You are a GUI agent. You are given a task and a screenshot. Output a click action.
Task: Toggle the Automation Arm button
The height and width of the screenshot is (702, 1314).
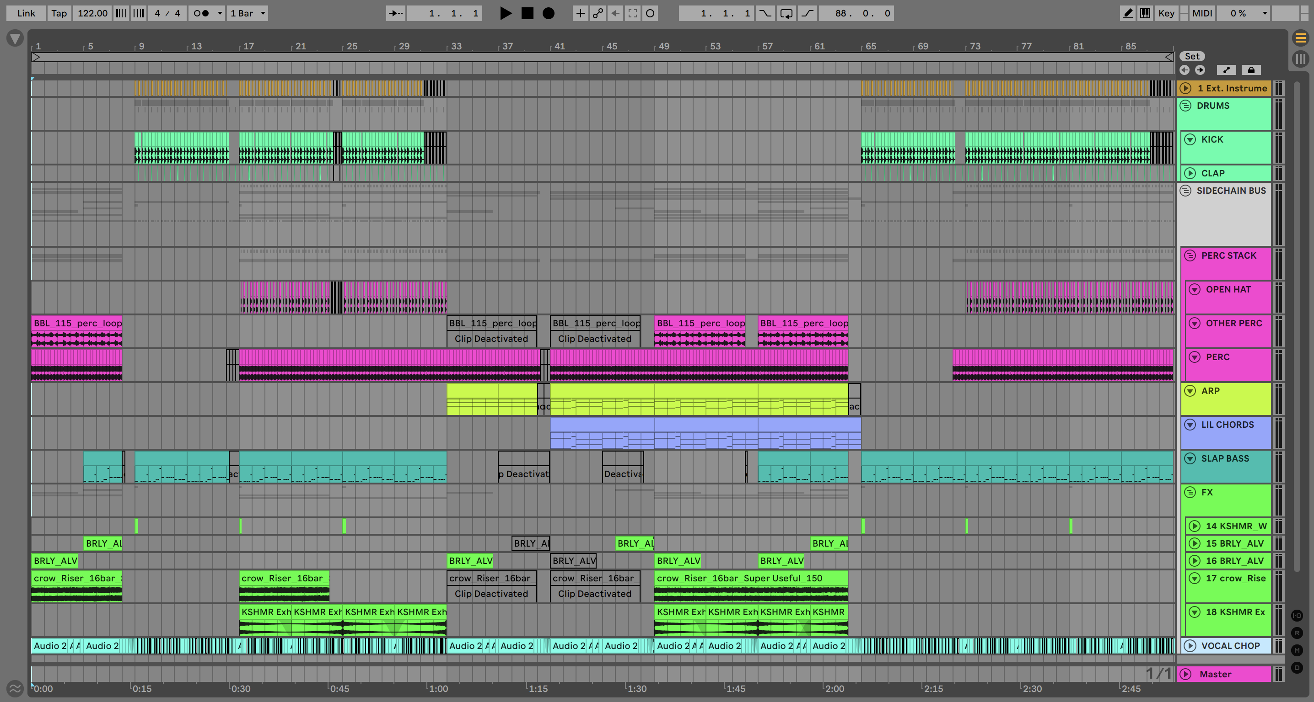598,13
